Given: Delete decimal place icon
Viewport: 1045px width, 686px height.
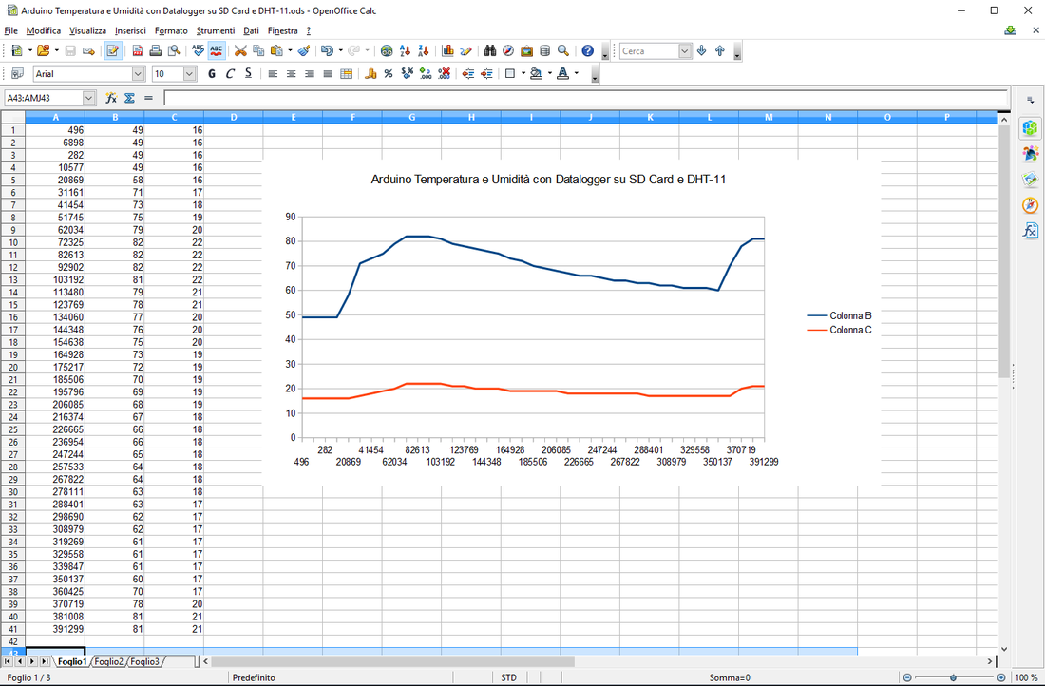Looking at the screenshot, I should point(444,74).
